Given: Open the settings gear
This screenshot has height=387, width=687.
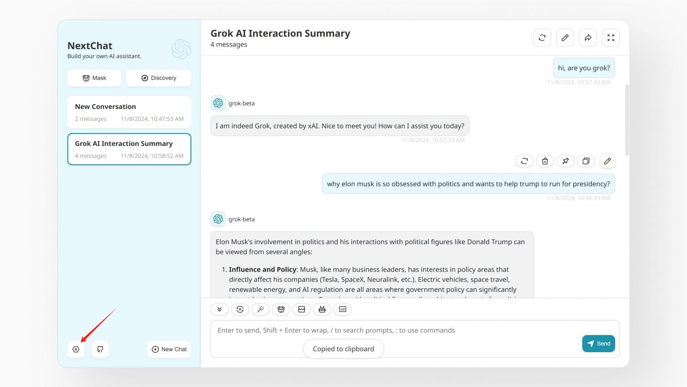Looking at the screenshot, I should point(76,349).
